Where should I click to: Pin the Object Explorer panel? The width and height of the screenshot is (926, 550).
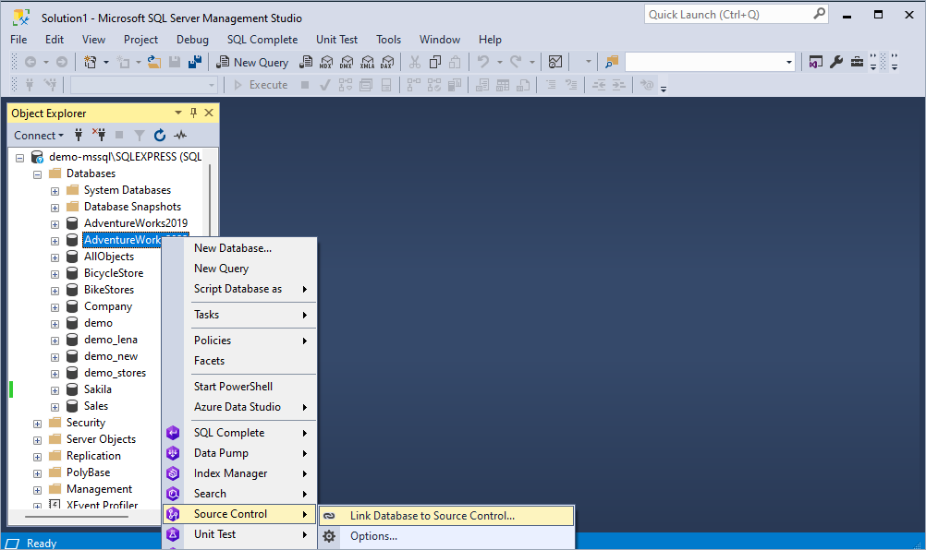(x=193, y=113)
